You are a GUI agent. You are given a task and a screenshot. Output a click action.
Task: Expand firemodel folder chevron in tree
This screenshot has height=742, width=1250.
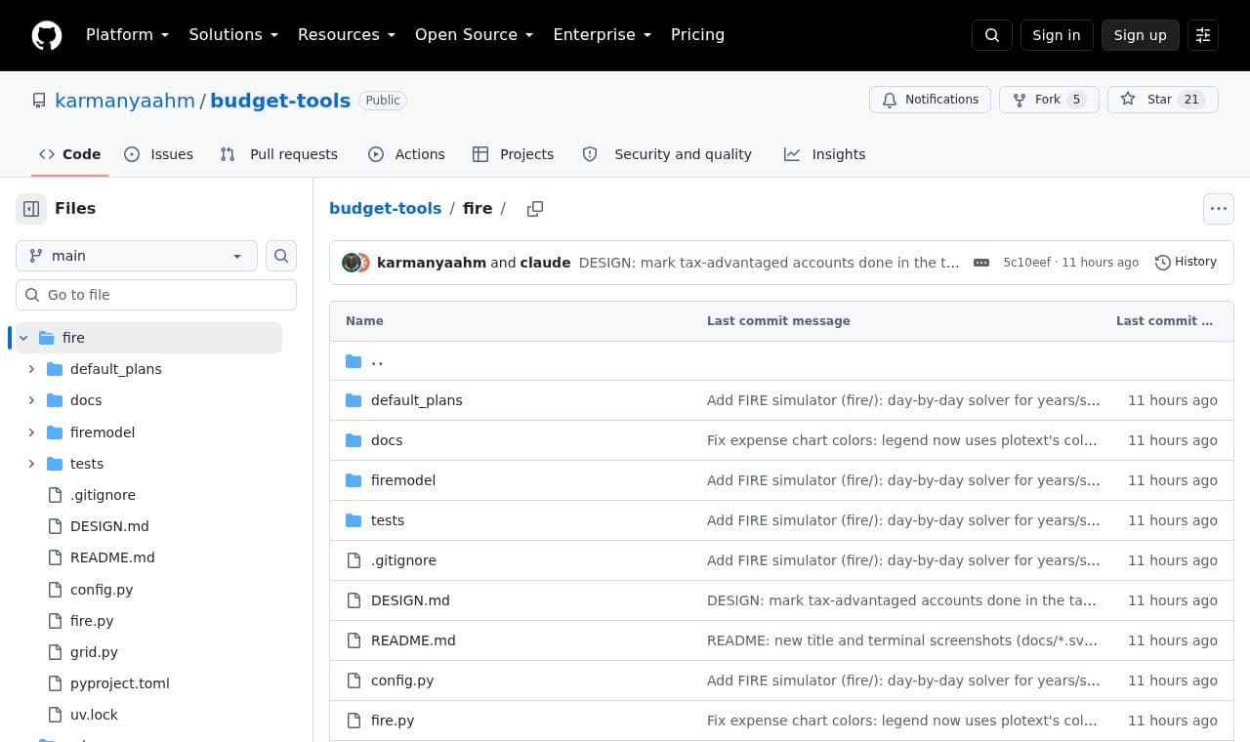[31, 433]
